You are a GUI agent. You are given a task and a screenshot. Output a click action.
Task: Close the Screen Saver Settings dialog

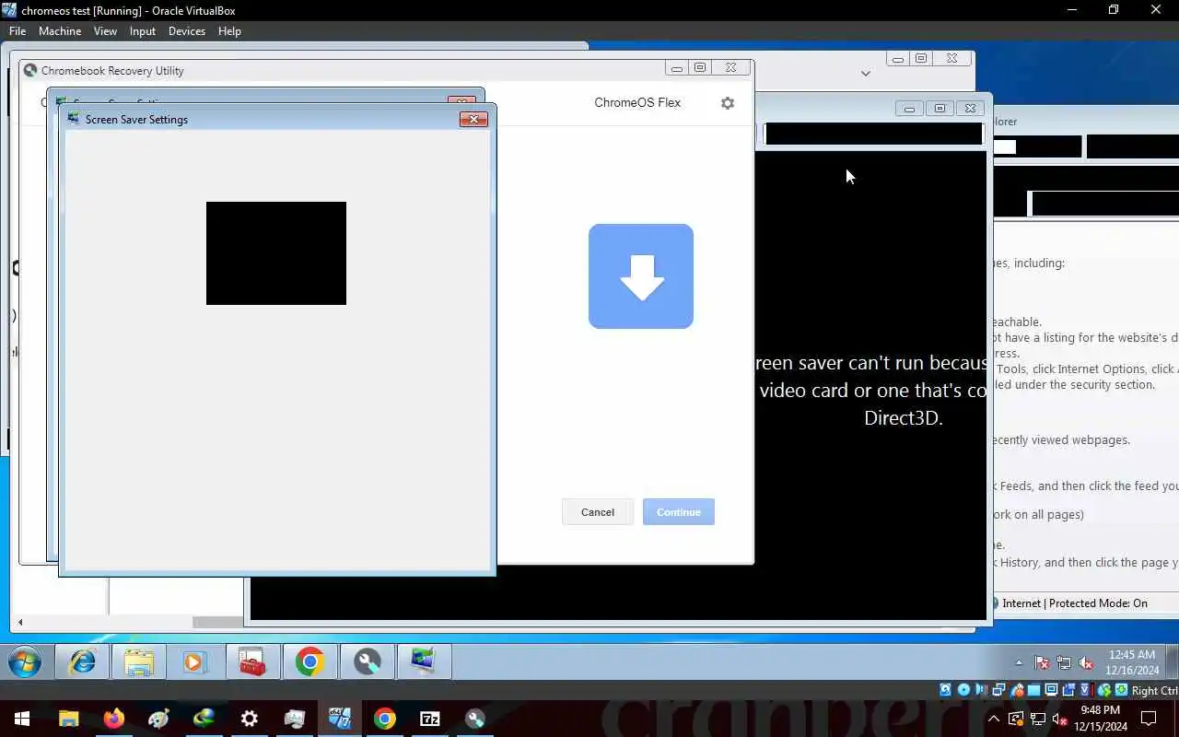click(473, 119)
